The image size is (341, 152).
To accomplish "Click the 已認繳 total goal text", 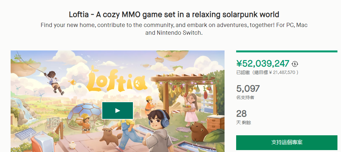I will click(x=267, y=72).
